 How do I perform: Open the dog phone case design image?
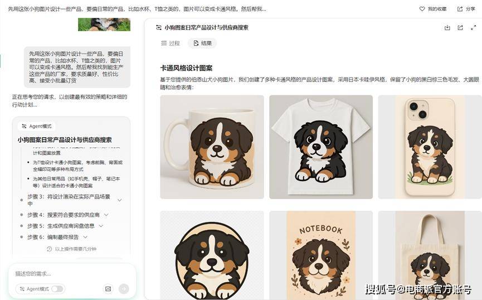point(430,147)
